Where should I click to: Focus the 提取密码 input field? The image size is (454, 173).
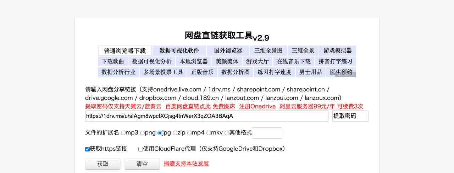(x=350, y=116)
